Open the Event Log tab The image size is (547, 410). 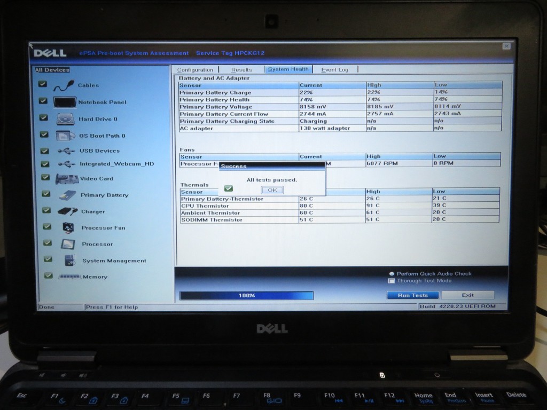click(335, 70)
